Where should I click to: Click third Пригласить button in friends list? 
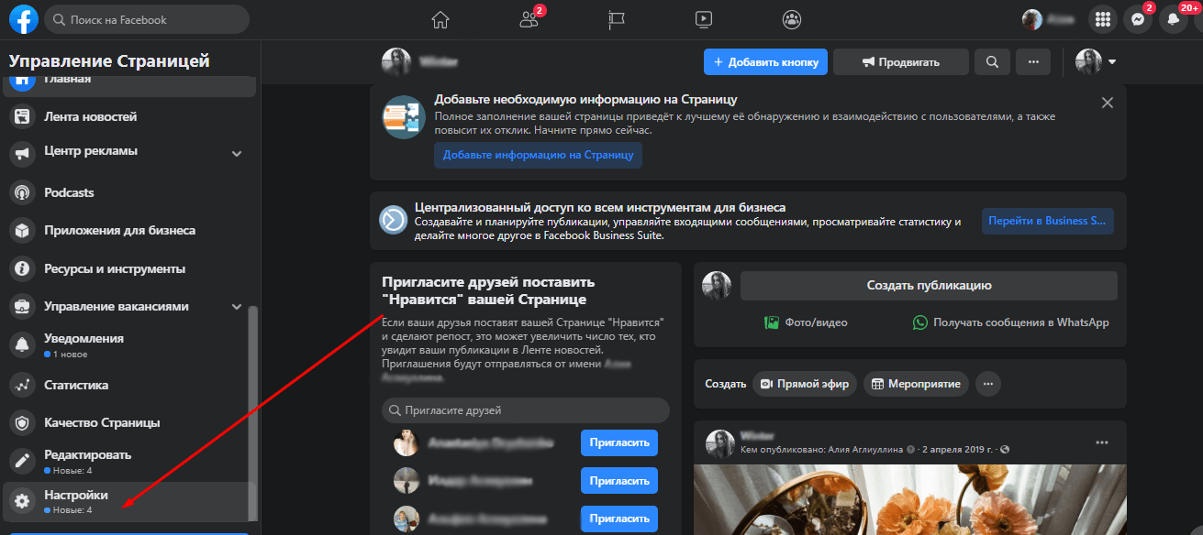[x=619, y=519]
